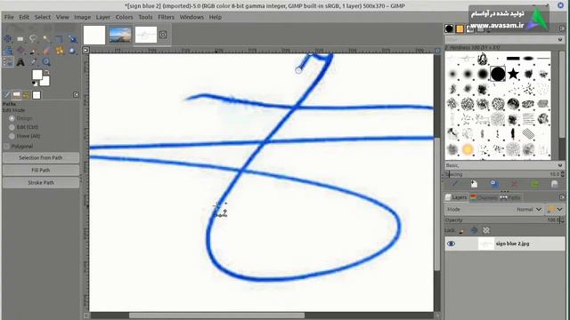Choose the Move (Alt) mode radio

point(12,136)
